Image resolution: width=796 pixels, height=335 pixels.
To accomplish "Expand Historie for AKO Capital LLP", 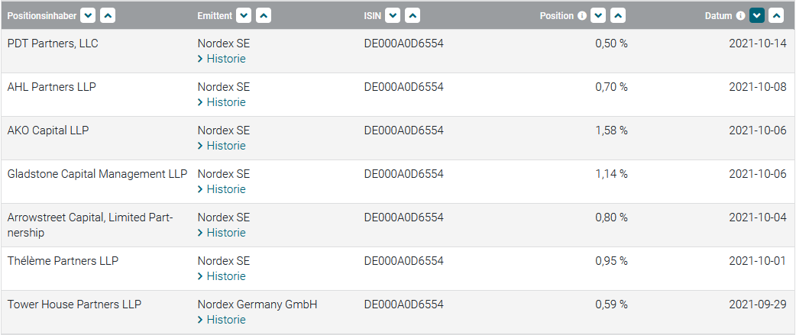I will (x=222, y=146).
